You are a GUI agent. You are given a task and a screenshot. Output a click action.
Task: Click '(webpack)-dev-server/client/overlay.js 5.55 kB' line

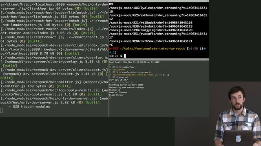click(x=54, y=62)
